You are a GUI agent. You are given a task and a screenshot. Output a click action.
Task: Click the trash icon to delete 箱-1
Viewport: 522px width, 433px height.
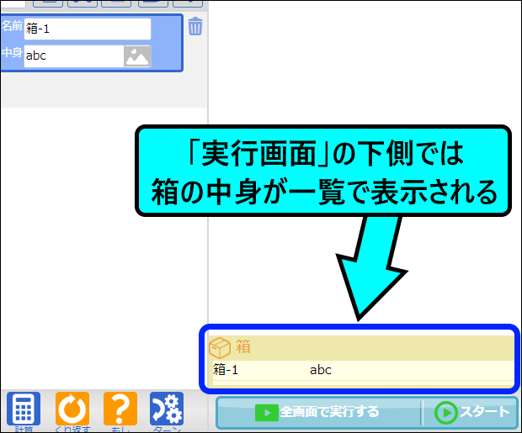(195, 26)
